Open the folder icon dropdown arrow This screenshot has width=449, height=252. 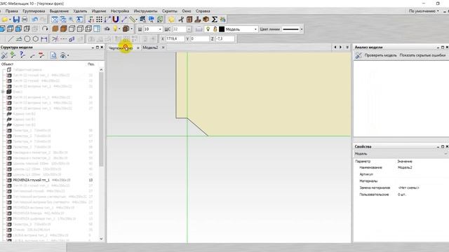10,20
